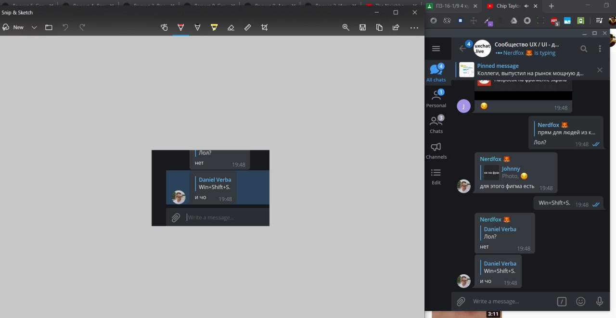Click the green dashed screenshot extension icon
Viewport: 616px width, 318px height.
pos(541,21)
